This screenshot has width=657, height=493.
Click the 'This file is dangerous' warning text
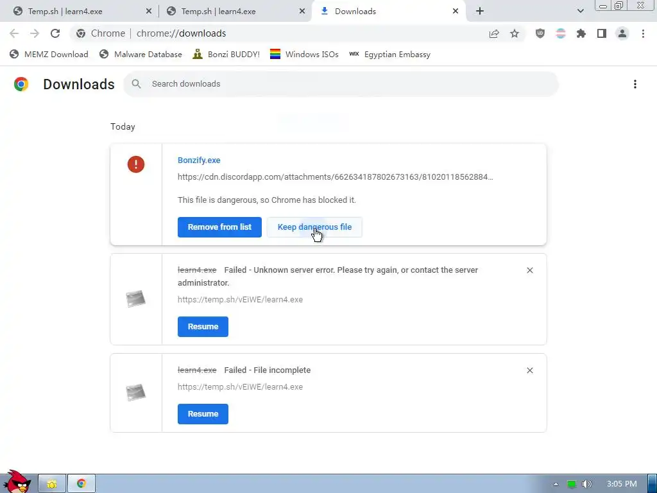click(267, 200)
